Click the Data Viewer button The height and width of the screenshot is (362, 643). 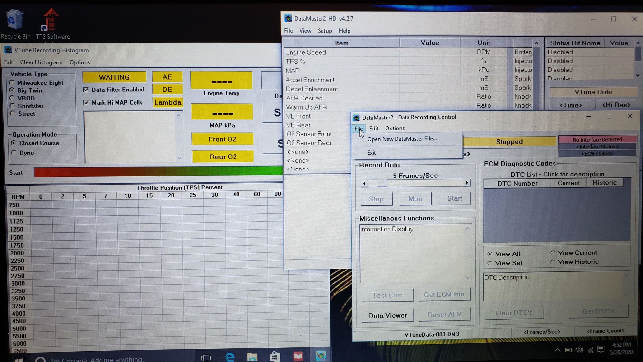point(387,315)
